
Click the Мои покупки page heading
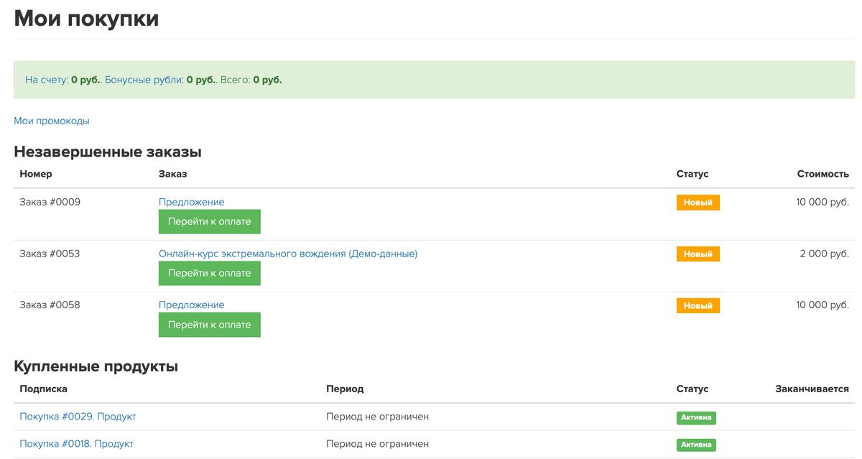click(87, 18)
